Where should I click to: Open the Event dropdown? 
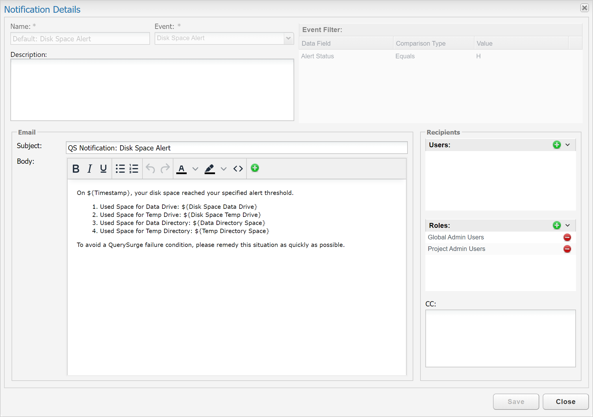point(288,38)
